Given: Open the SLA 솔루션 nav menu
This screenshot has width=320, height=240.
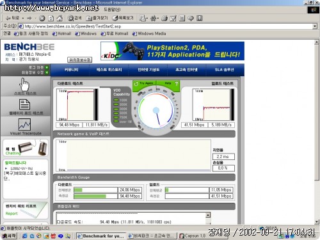Looking at the screenshot, I should pyautogui.click(x=224, y=70).
